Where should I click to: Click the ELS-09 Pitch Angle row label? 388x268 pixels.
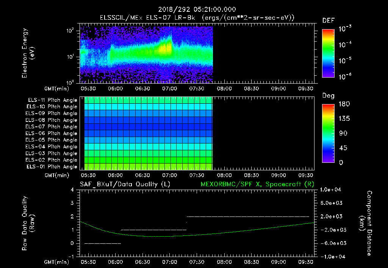coord(52,114)
